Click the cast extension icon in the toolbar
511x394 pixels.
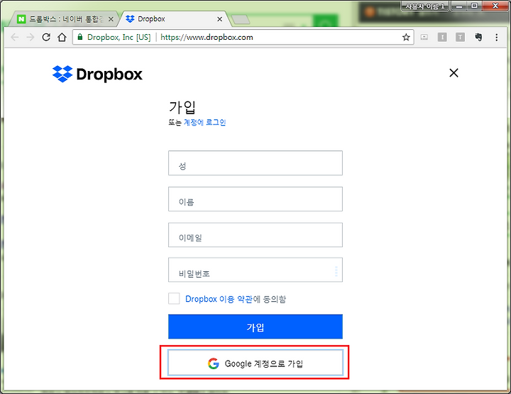point(424,37)
